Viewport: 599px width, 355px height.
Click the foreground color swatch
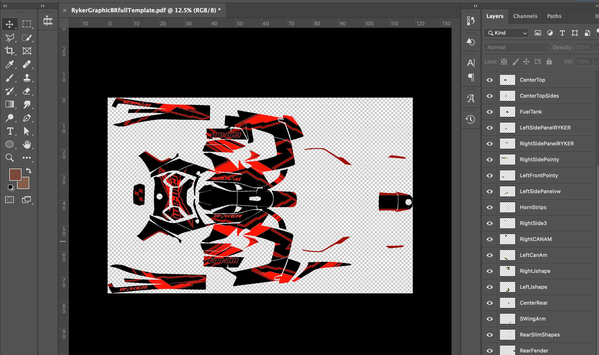(15, 175)
